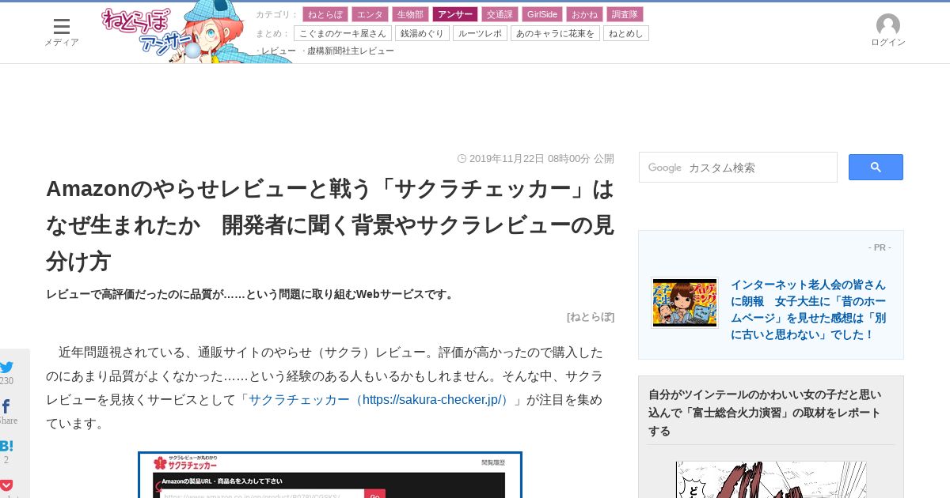Image resolution: width=950 pixels, height=498 pixels.
Task: Open ねとめし summary link
Action: click(x=626, y=33)
